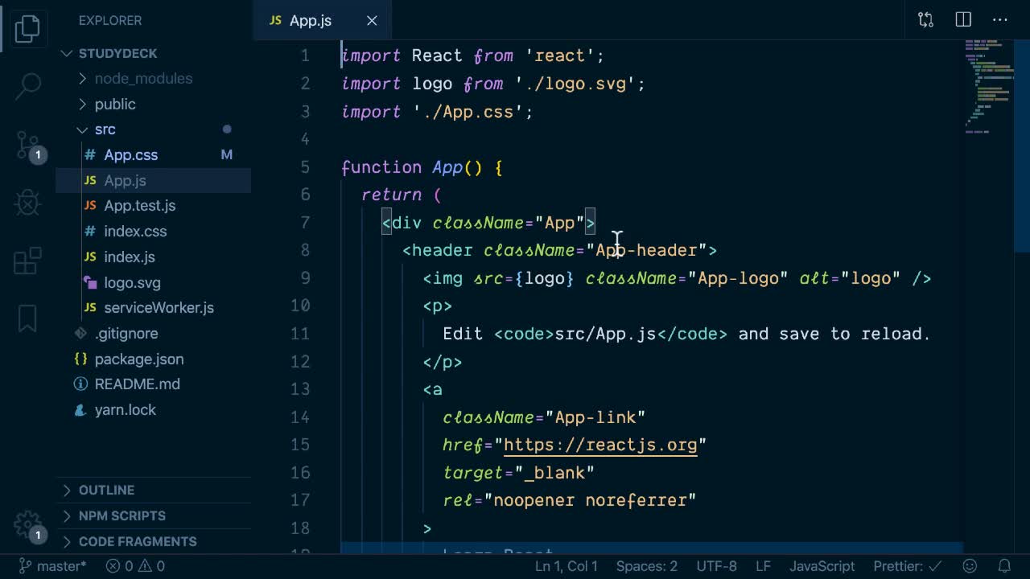Open the Bookmarks view in activity bar
The height and width of the screenshot is (579, 1030).
(x=27, y=318)
